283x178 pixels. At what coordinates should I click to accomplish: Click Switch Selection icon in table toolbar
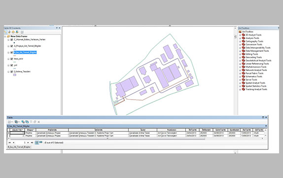(x=27, y=122)
